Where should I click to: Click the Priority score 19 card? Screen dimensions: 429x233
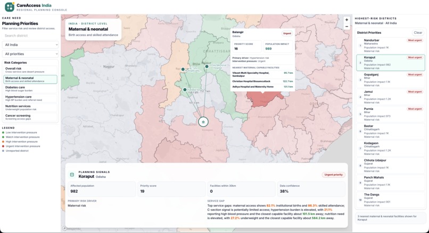(x=171, y=189)
